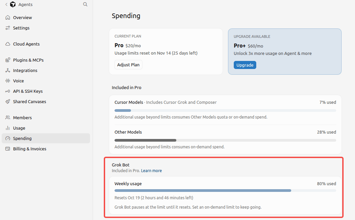The width and height of the screenshot is (355, 220).
Task: Click the Overview home icon
Action: click(8, 17)
